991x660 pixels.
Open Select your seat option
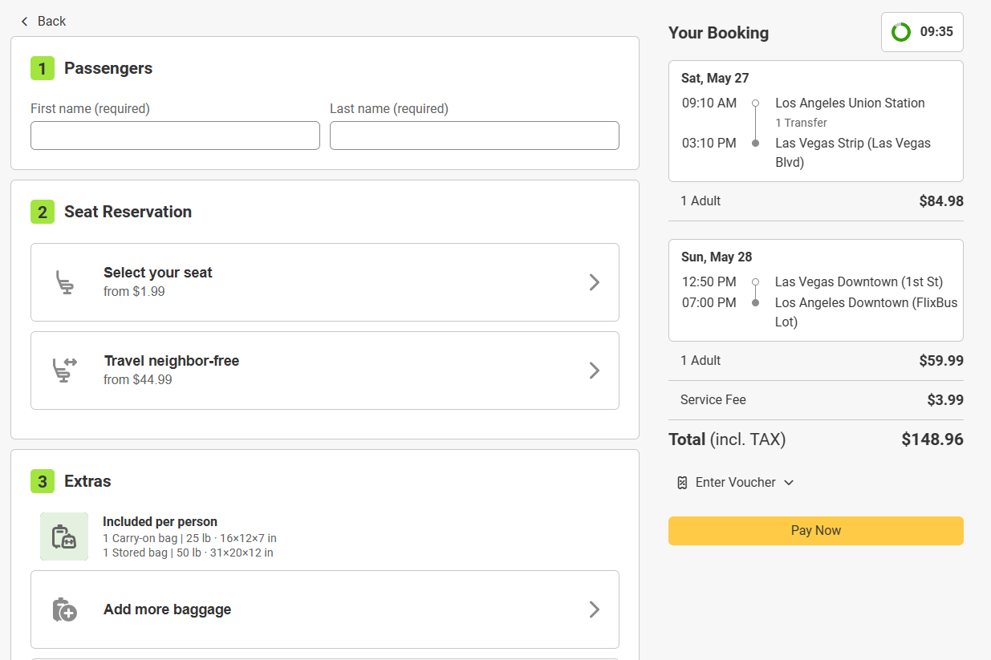[x=325, y=282]
